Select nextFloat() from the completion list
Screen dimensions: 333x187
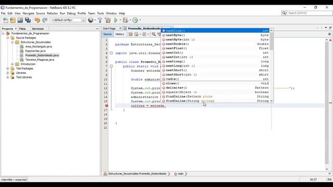(215, 48)
